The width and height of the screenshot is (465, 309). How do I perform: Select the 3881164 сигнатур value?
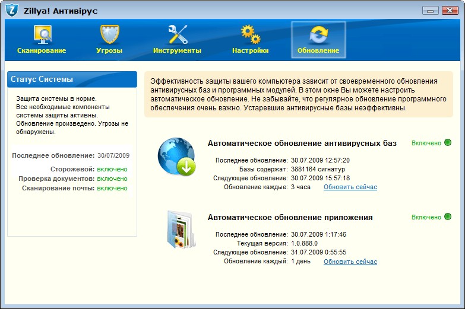318,169
